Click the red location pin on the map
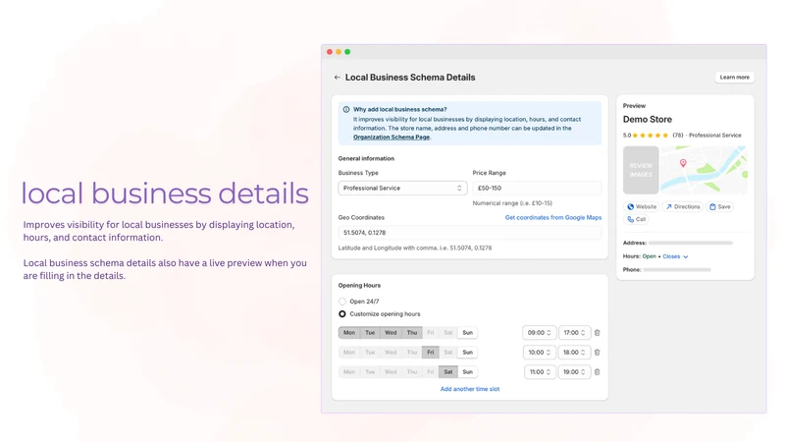785x442 pixels. [683, 163]
